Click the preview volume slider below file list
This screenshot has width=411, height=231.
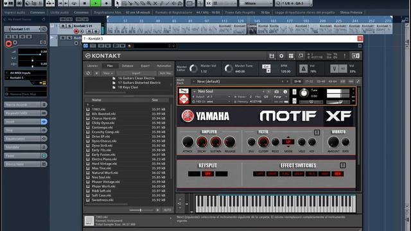tap(141, 210)
